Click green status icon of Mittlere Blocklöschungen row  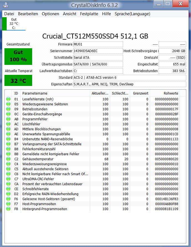(8, 129)
